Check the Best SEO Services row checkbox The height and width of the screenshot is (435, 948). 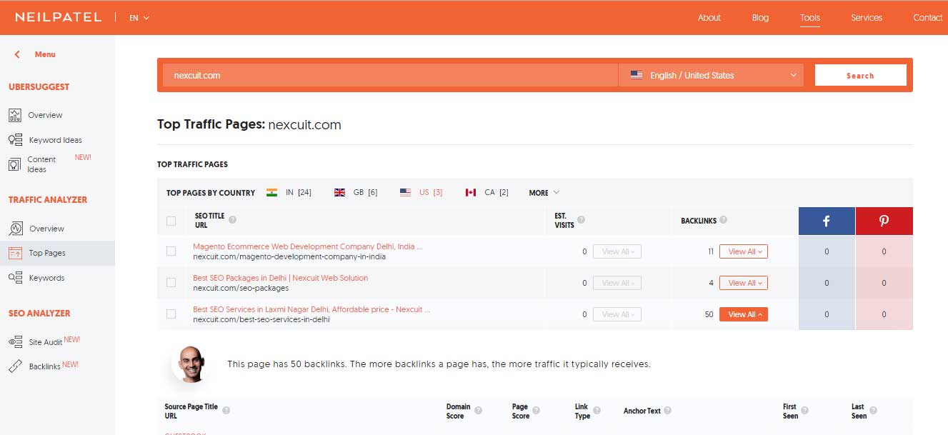point(171,314)
